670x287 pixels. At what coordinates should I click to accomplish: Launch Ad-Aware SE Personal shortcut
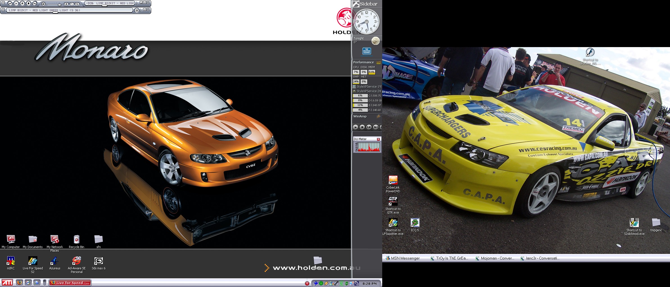coord(77,265)
